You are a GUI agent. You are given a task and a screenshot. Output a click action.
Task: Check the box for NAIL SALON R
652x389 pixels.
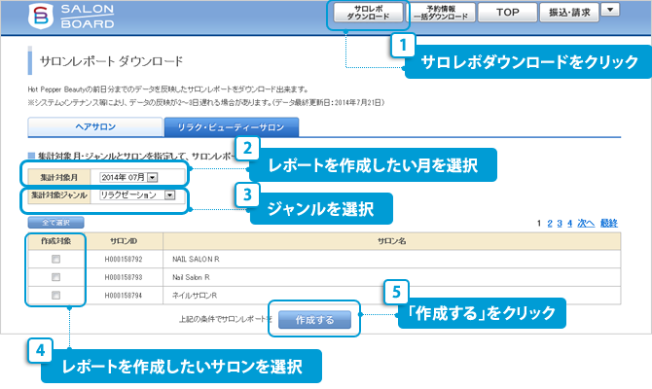pyautogui.click(x=55, y=260)
